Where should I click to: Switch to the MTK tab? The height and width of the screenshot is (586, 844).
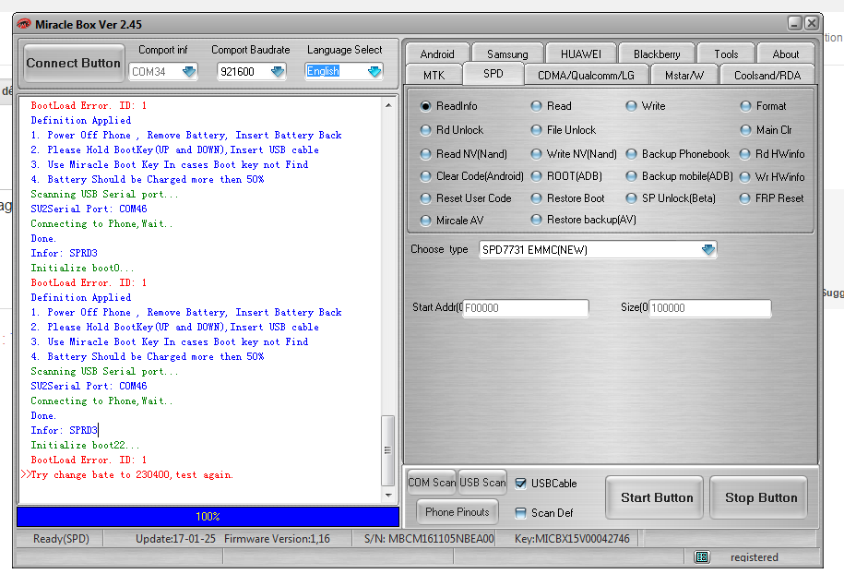tap(434, 75)
